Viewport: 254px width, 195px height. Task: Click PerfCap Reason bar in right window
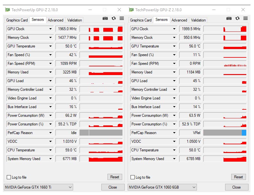coord(225,133)
